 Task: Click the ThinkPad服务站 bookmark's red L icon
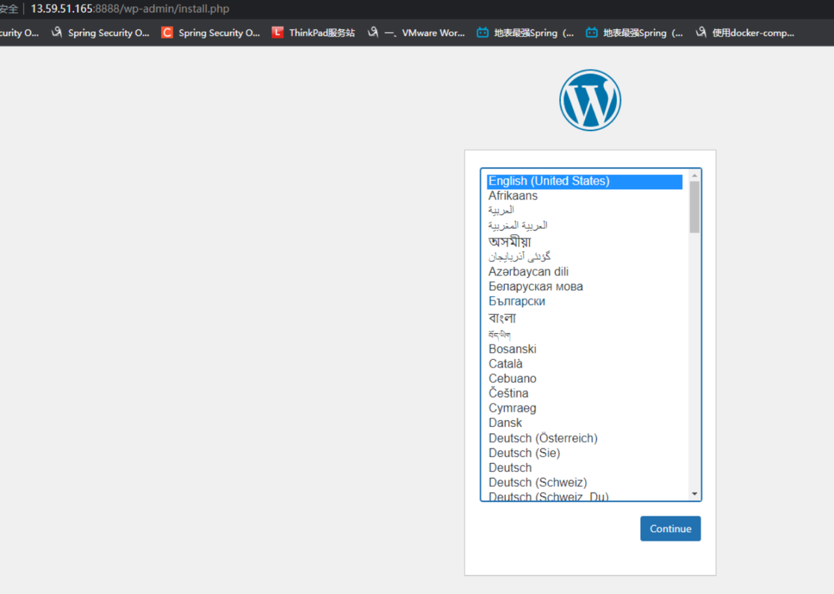point(277,32)
